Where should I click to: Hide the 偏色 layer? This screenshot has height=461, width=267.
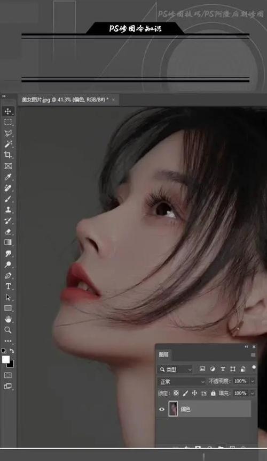(162, 409)
